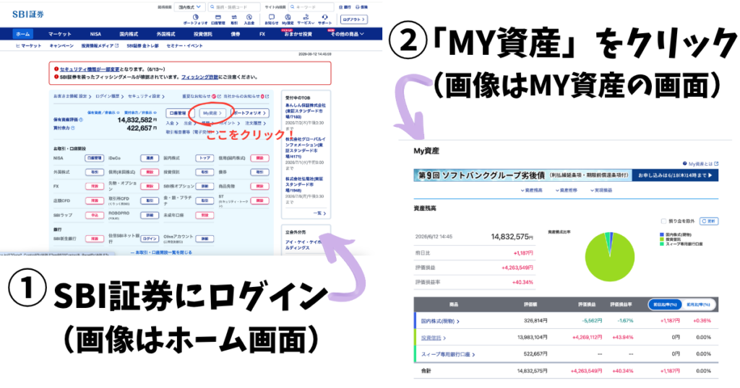
Task: Open the キャンペーン sub-navigation link
Action: [61, 45]
